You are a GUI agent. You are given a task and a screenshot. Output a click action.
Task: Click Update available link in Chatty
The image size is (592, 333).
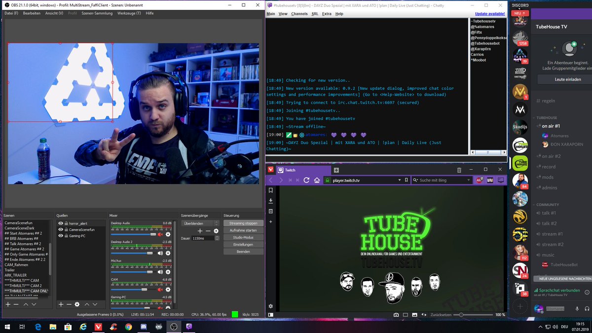point(490,14)
